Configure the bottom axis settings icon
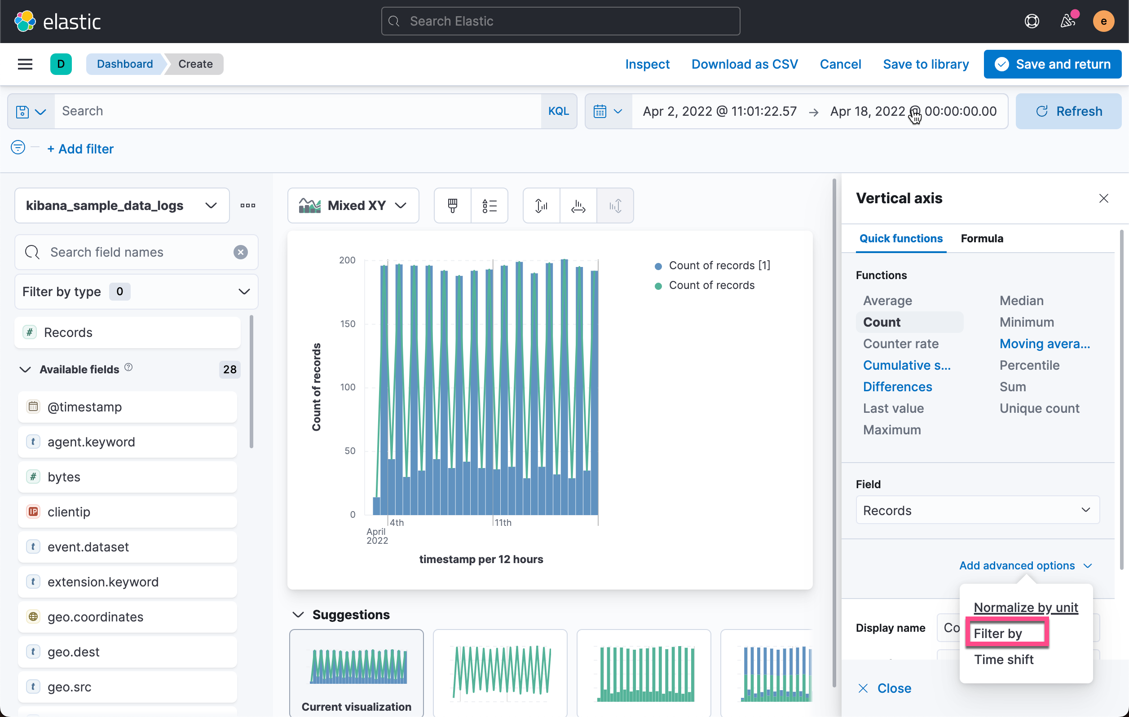Image resolution: width=1129 pixels, height=717 pixels. [x=578, y=205]
